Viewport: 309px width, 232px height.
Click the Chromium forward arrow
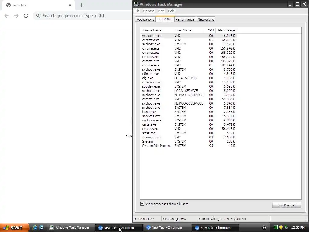click(16, 16)
